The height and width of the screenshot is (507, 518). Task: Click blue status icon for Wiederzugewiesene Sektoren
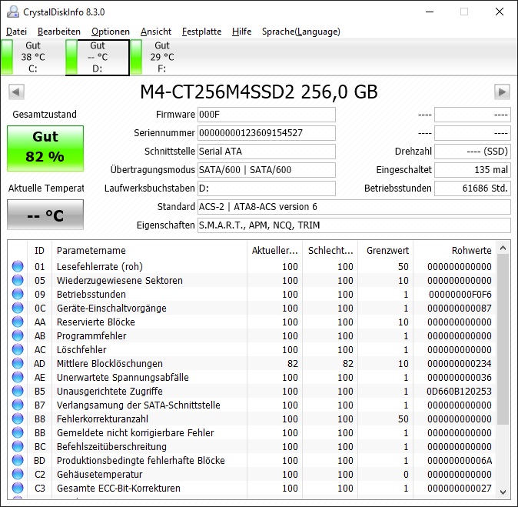point(18,280)
